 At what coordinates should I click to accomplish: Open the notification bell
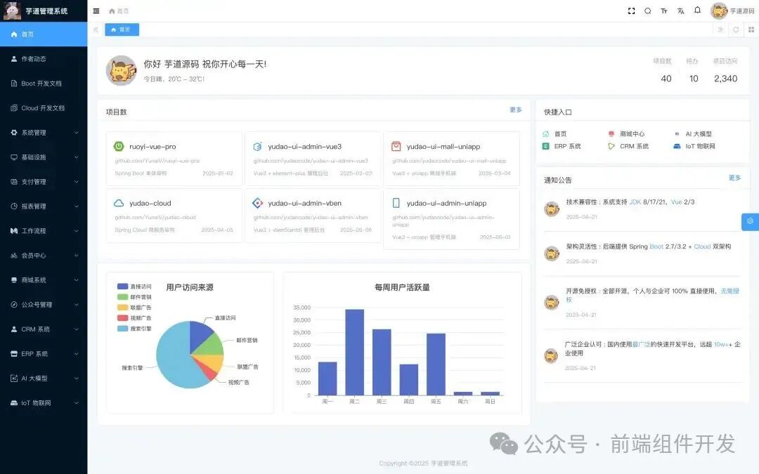(x=696, y=11)
